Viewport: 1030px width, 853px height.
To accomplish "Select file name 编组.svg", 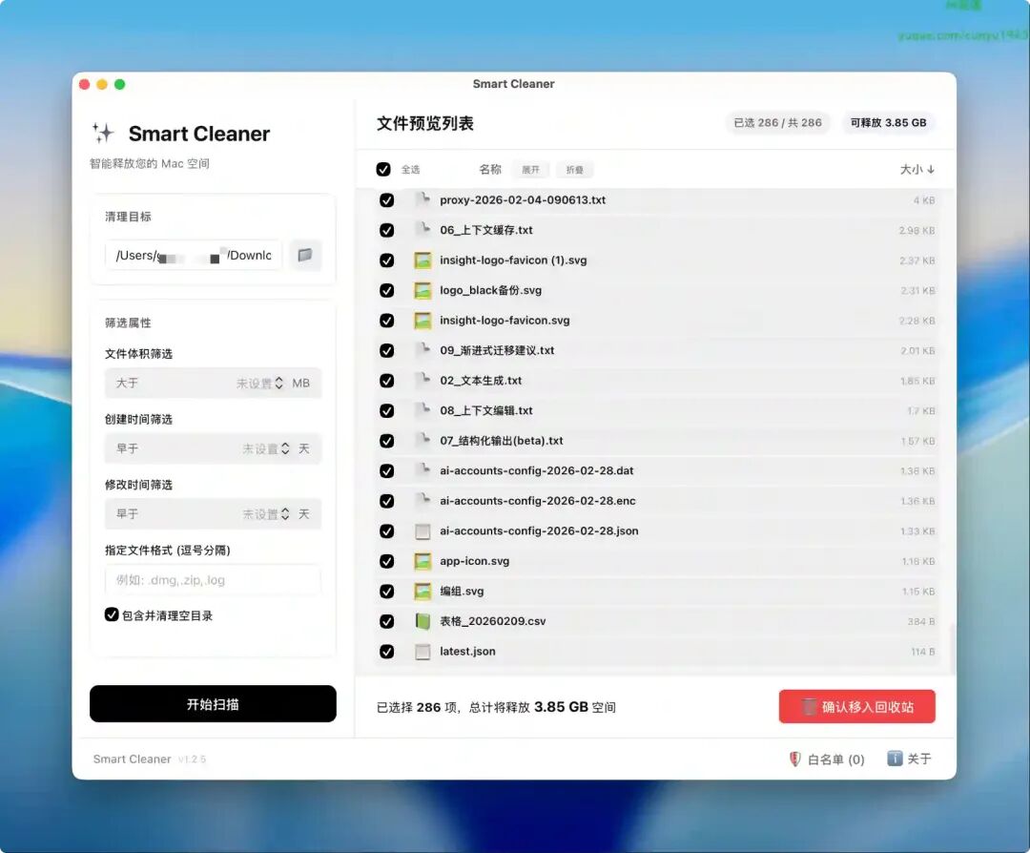I will click(x=462, y=592).
